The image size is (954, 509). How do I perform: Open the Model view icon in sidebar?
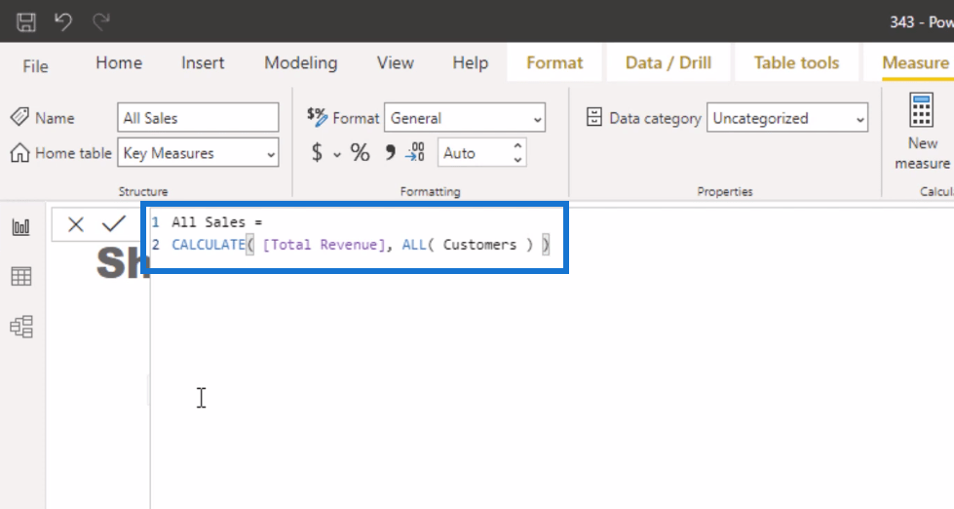click(x=20, y=327)
